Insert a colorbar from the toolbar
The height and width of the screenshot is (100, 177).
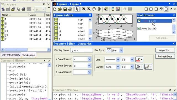coord(113,9)
